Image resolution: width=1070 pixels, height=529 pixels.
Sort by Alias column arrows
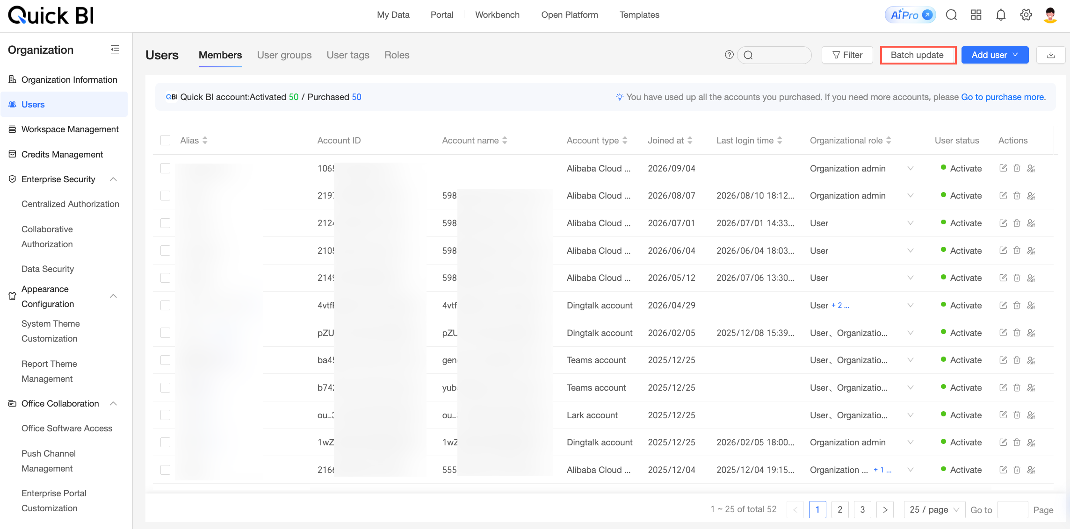(205, 140)
